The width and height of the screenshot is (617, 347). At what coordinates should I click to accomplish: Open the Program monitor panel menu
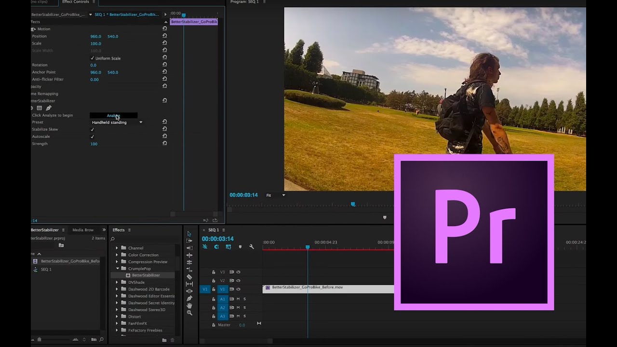(264, 2)
